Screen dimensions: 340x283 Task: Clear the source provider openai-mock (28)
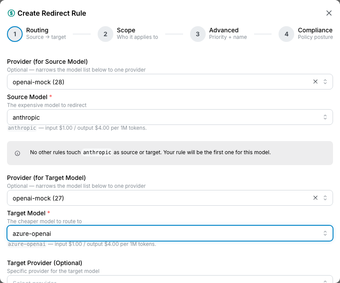click(x=315, y=82)
